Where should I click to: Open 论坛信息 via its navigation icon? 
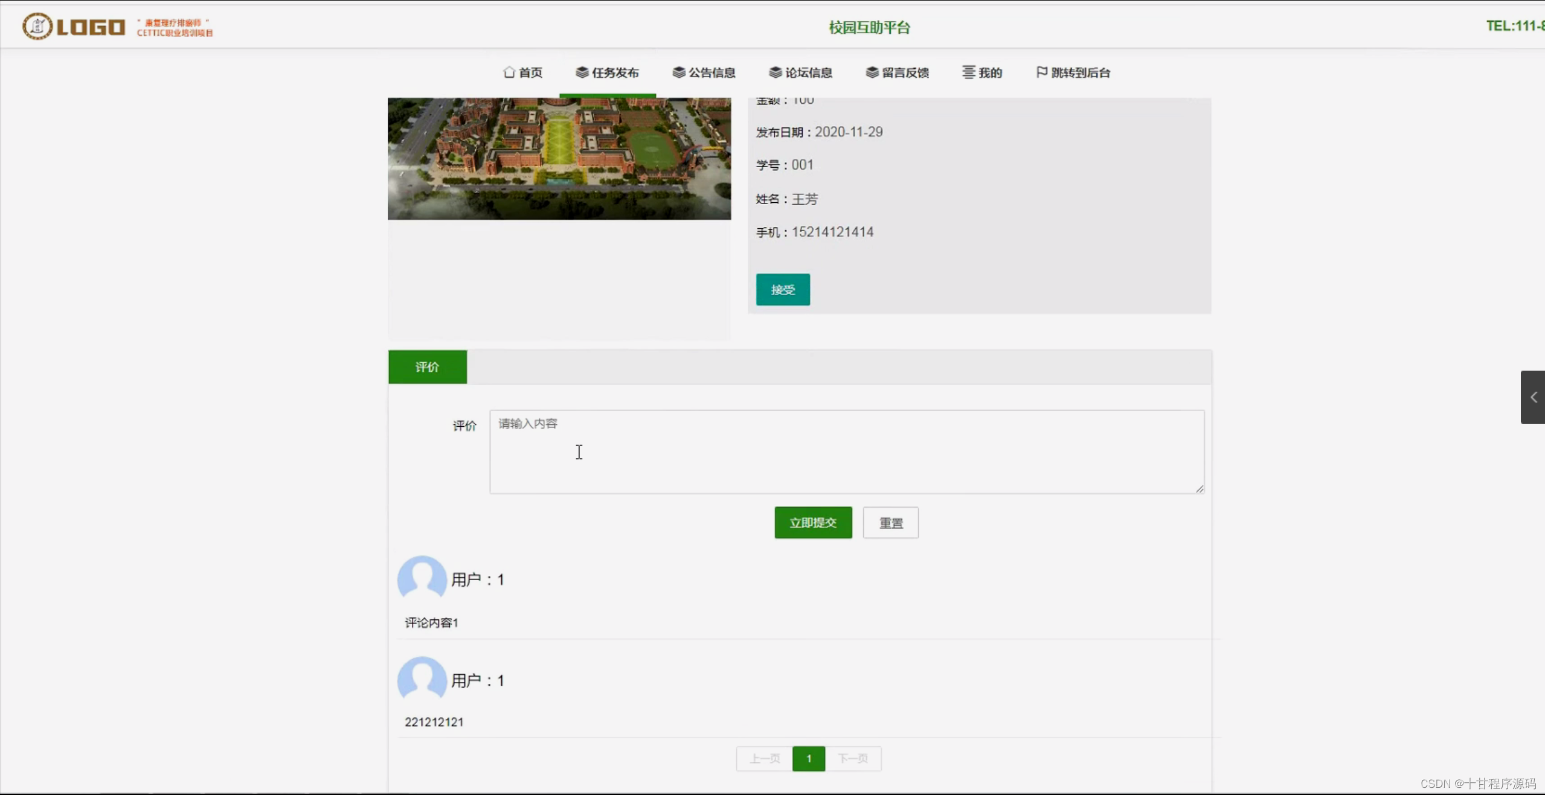coord(775,72)
